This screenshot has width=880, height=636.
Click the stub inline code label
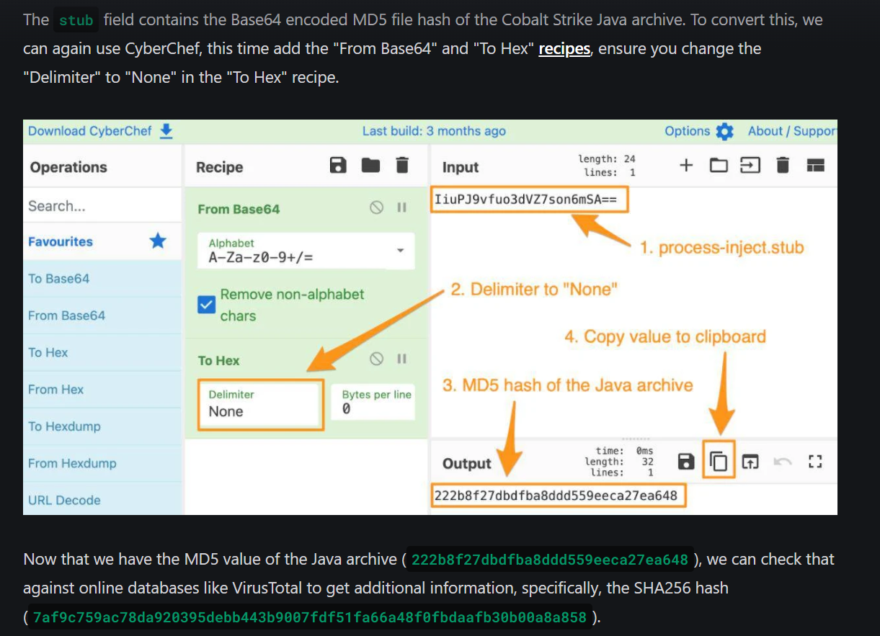coord(76,20)
